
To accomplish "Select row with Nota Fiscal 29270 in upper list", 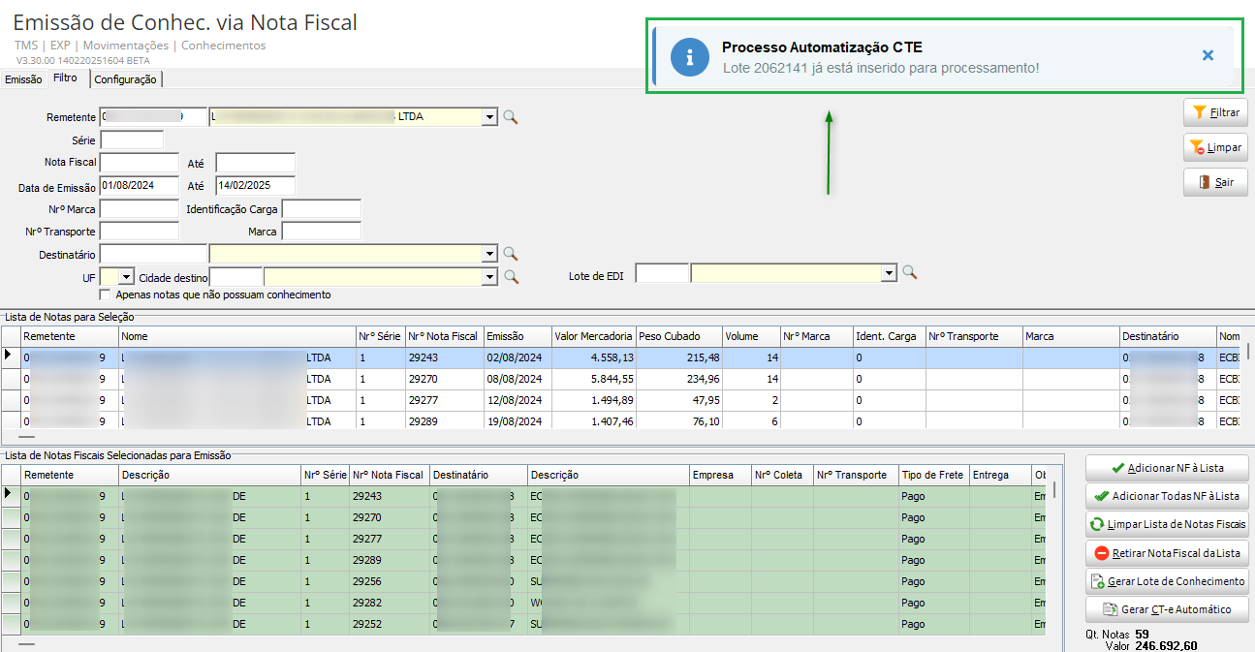I will coord(443,379).
